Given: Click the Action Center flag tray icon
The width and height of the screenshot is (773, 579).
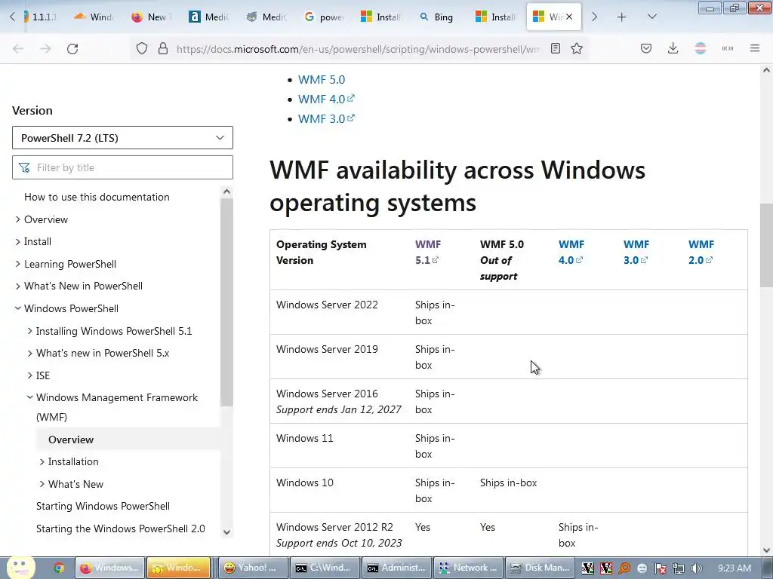Looking at the screenshot, I should [660, 568].
